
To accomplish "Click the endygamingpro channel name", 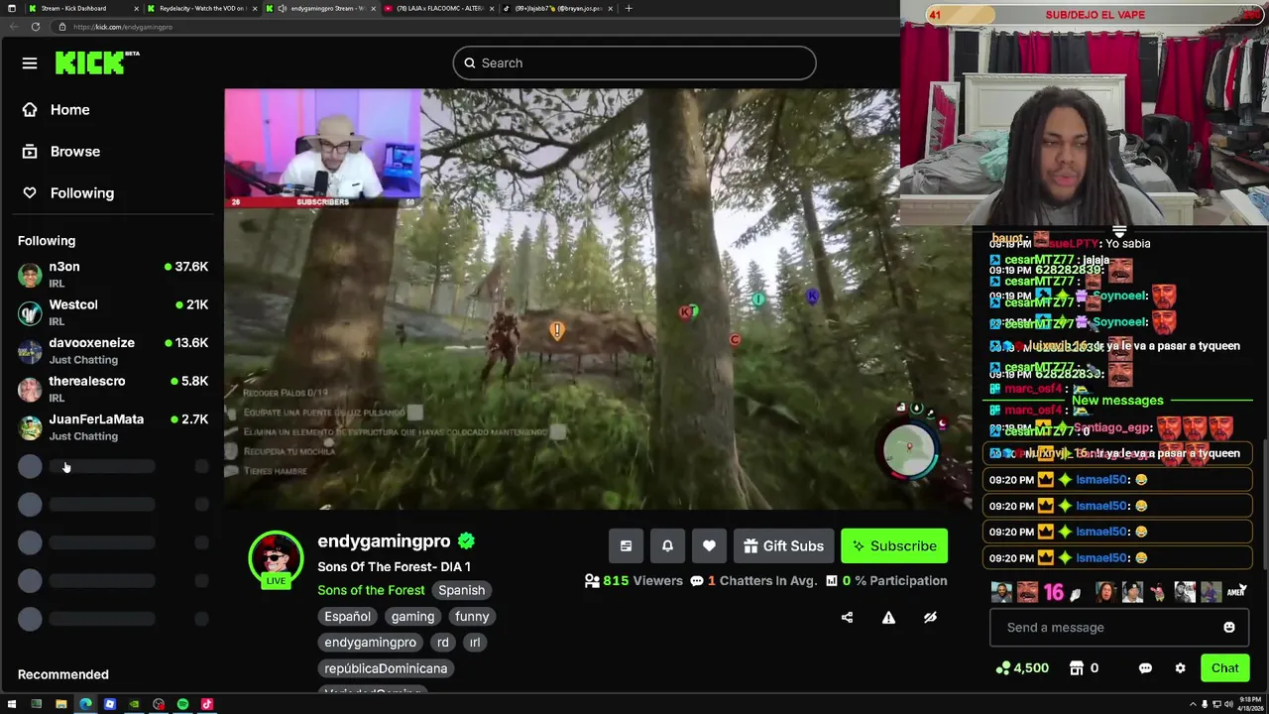I will point(384,541).
